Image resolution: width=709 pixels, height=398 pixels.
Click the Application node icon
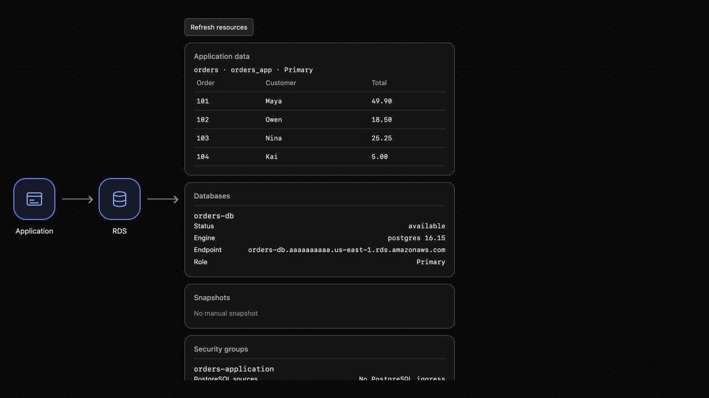click(34, 199)
